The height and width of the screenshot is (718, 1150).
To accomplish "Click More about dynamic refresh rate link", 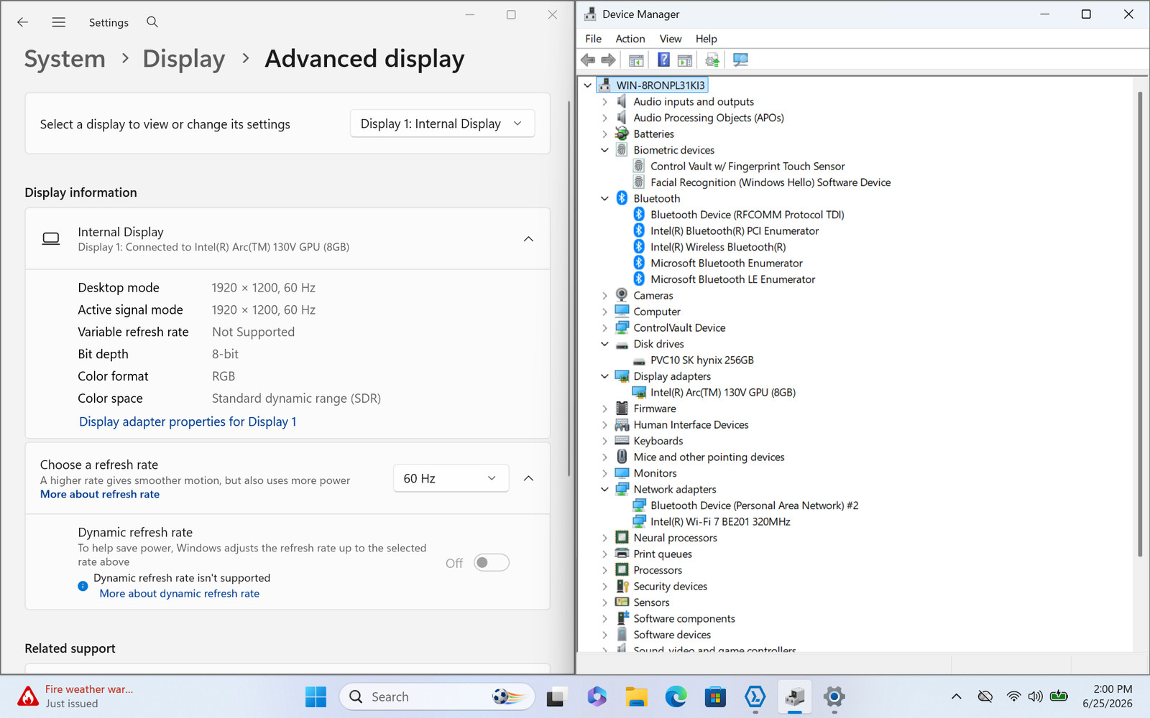I will [x=180, y=594].
